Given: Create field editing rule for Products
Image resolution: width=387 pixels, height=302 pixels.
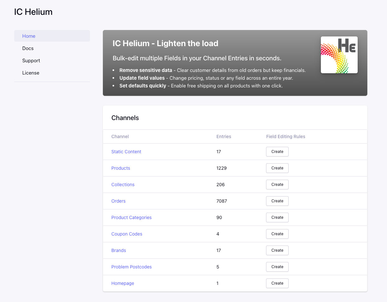Looking at the screenshot, I should (277, 168).
